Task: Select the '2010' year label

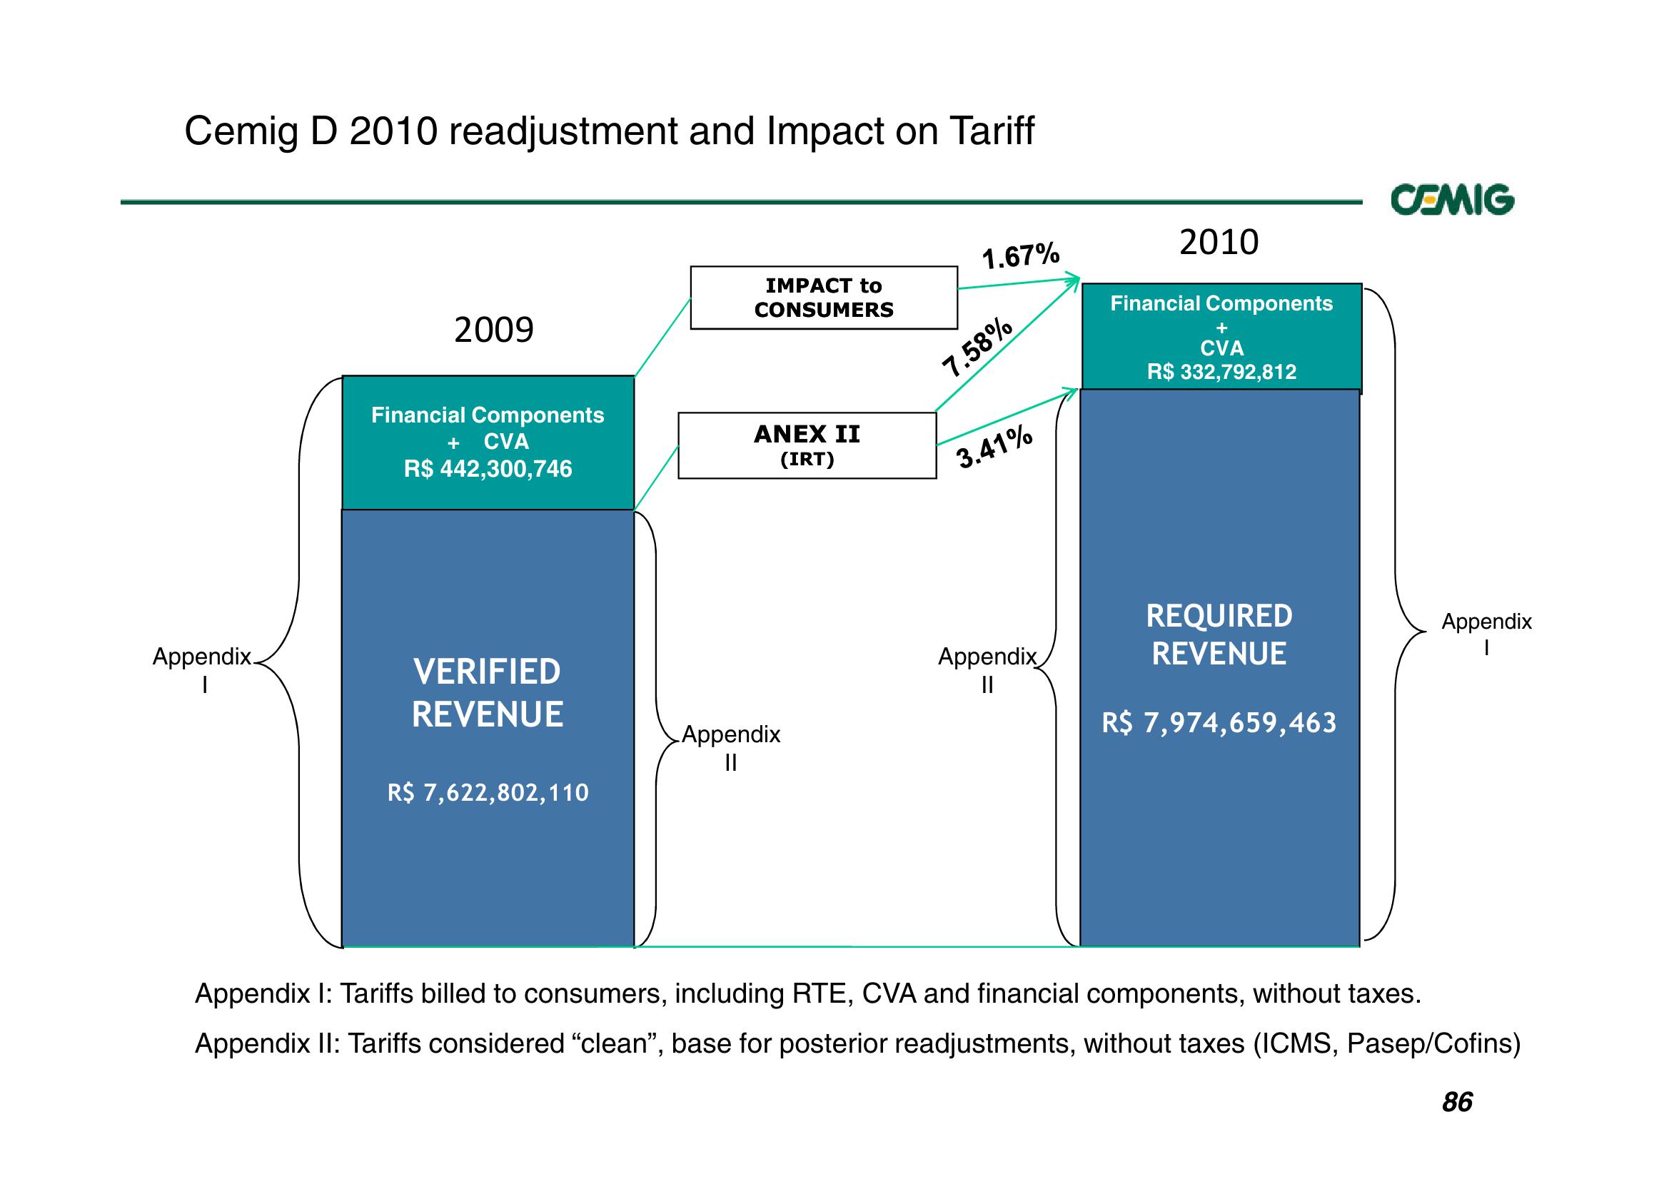Action: pyautogui.click(x=1219, y=242)
